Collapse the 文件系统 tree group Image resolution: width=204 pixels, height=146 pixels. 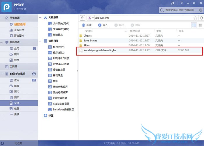tap(40, 17)
